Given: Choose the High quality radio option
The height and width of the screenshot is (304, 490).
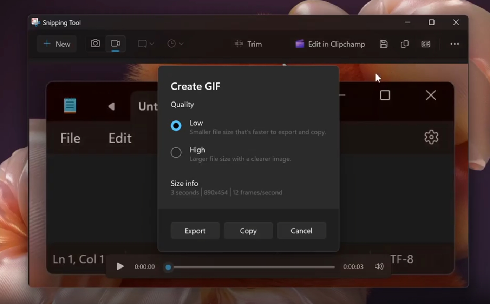Looking at the screenshot, I should (x=176, y=152).
